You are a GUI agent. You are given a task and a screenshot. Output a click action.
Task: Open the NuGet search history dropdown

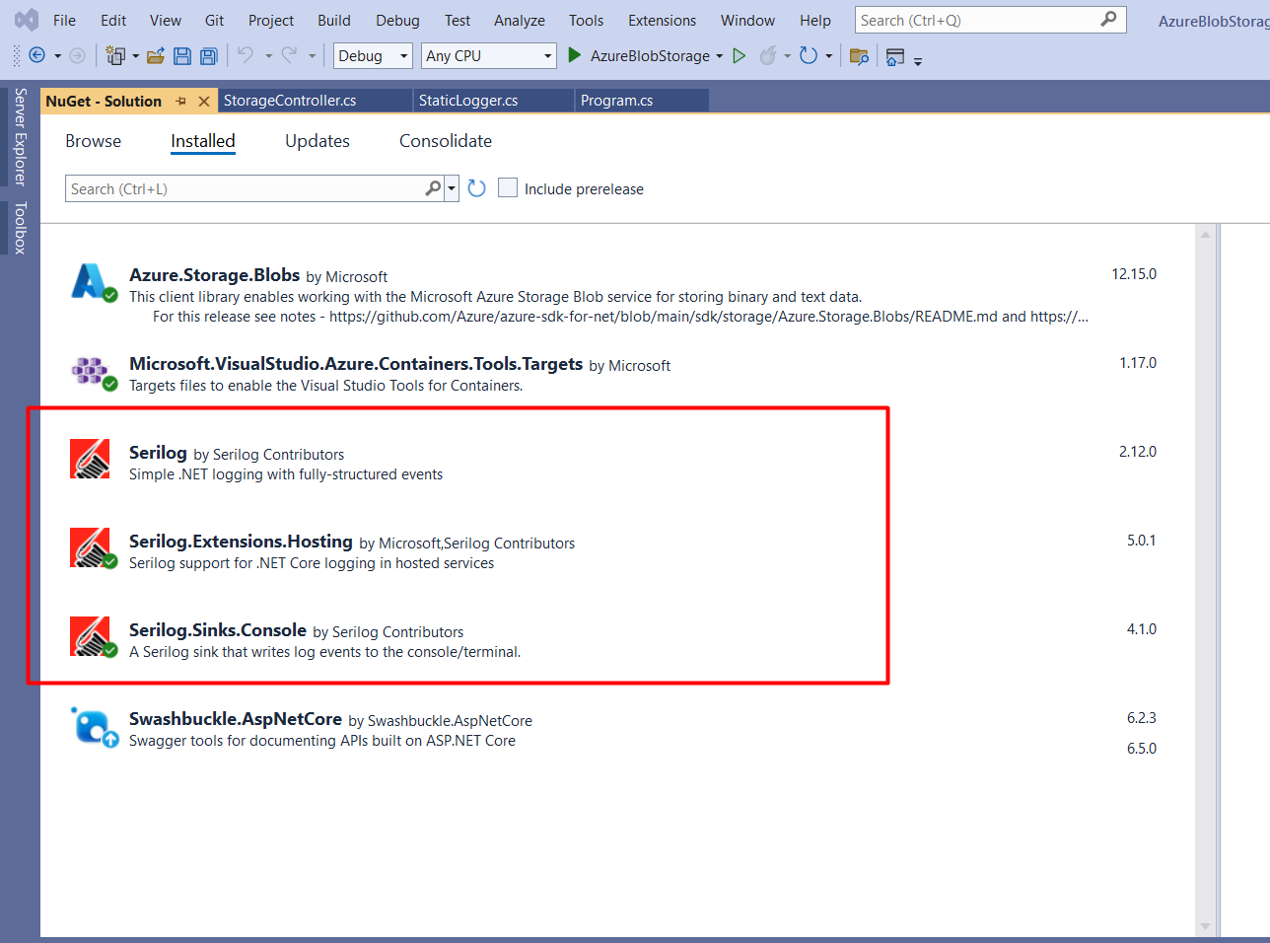452,188
